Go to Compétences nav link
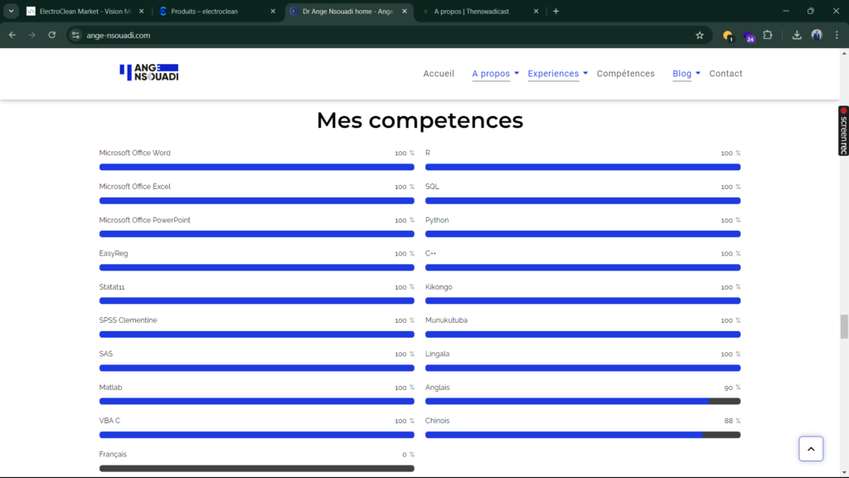This screenshot has height=478, width=849. click(625, 74)
